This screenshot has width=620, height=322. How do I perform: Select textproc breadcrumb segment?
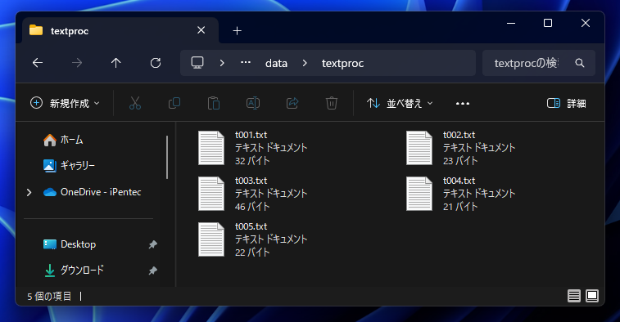coord(343,63)
